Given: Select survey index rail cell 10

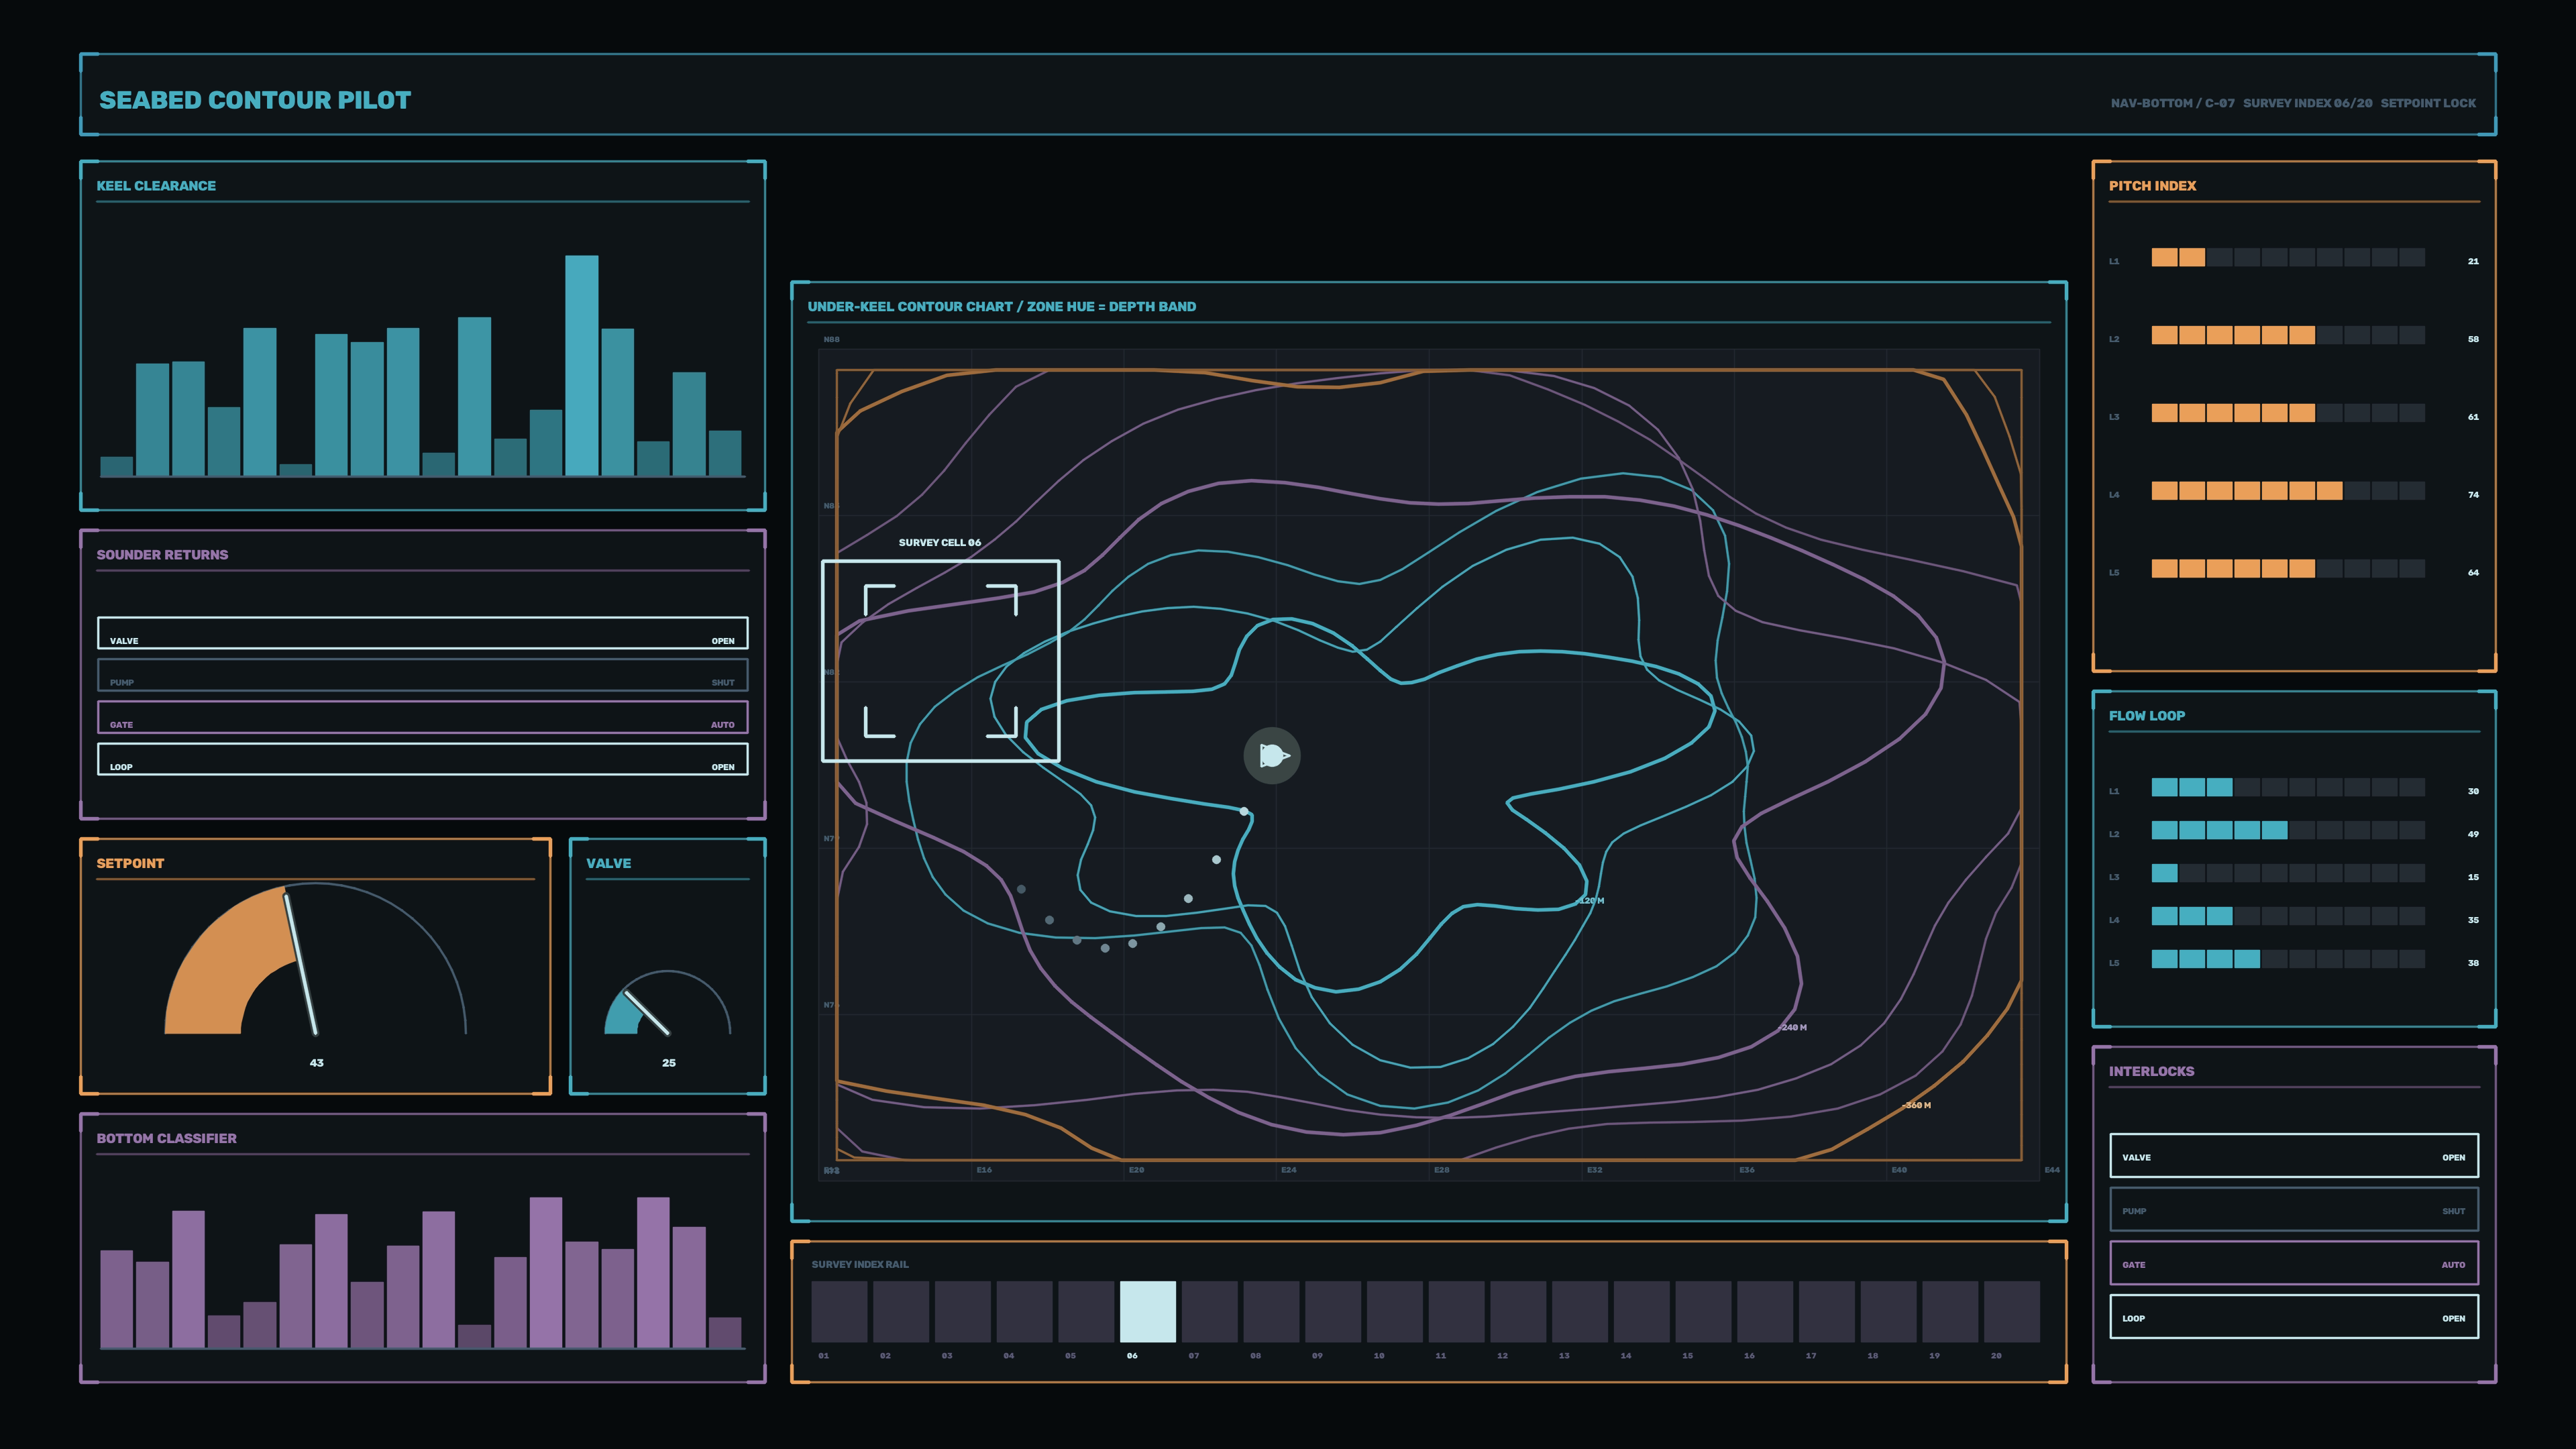Looking at the screenshot, I should [1395, 1312].
